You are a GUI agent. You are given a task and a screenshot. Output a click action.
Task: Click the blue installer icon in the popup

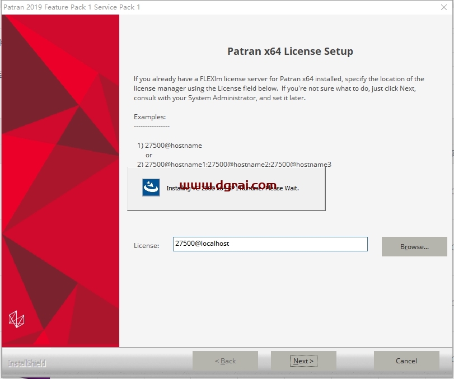[x=151, y=188]
